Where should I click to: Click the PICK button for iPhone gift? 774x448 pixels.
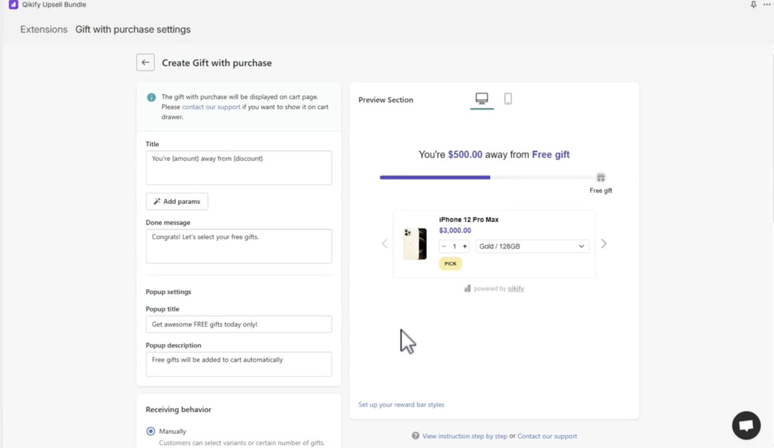click(x=451, y=263)
